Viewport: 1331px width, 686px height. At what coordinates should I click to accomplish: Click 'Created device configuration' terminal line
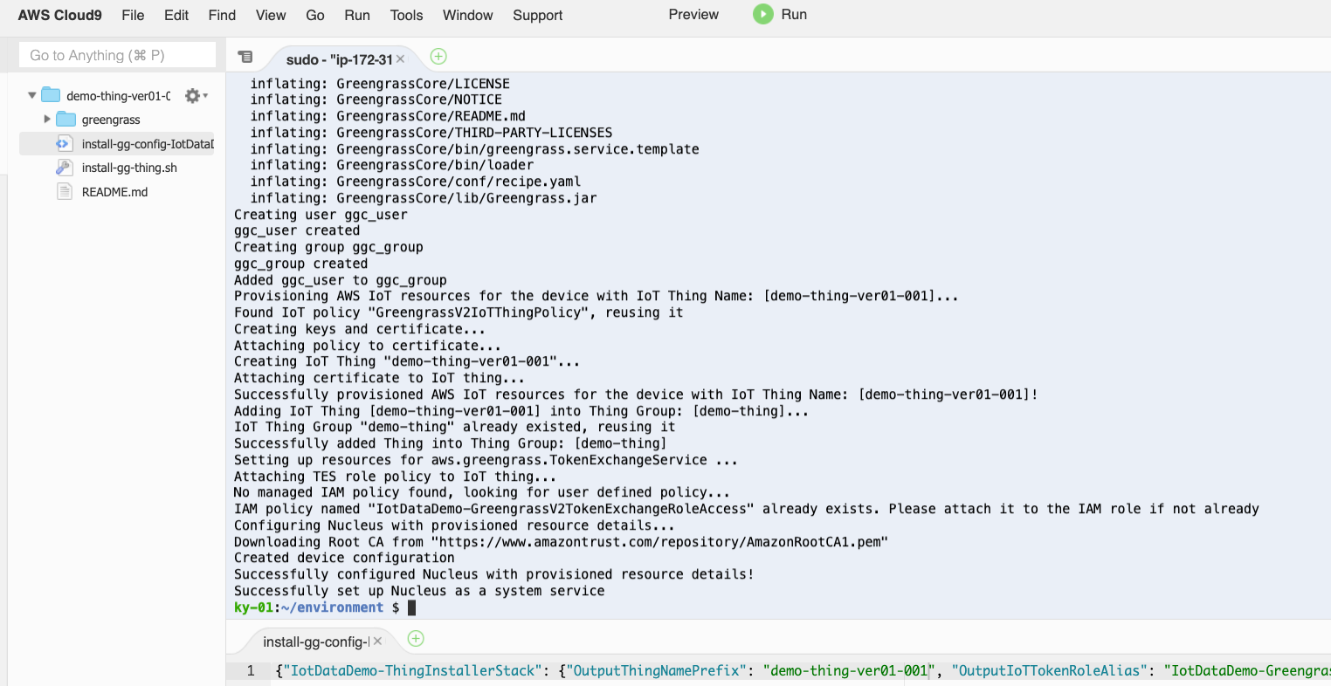(x=344, y=558)
